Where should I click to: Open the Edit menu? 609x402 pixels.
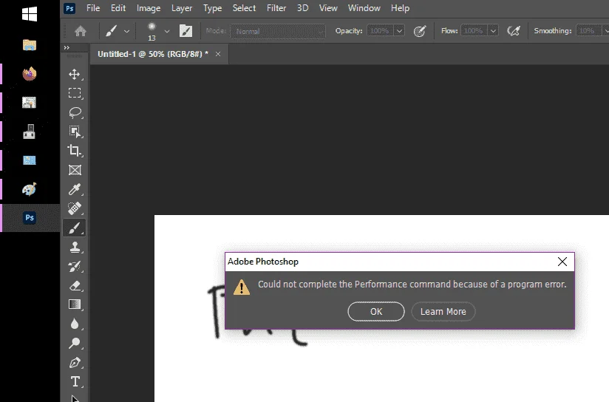pos(118,8)
